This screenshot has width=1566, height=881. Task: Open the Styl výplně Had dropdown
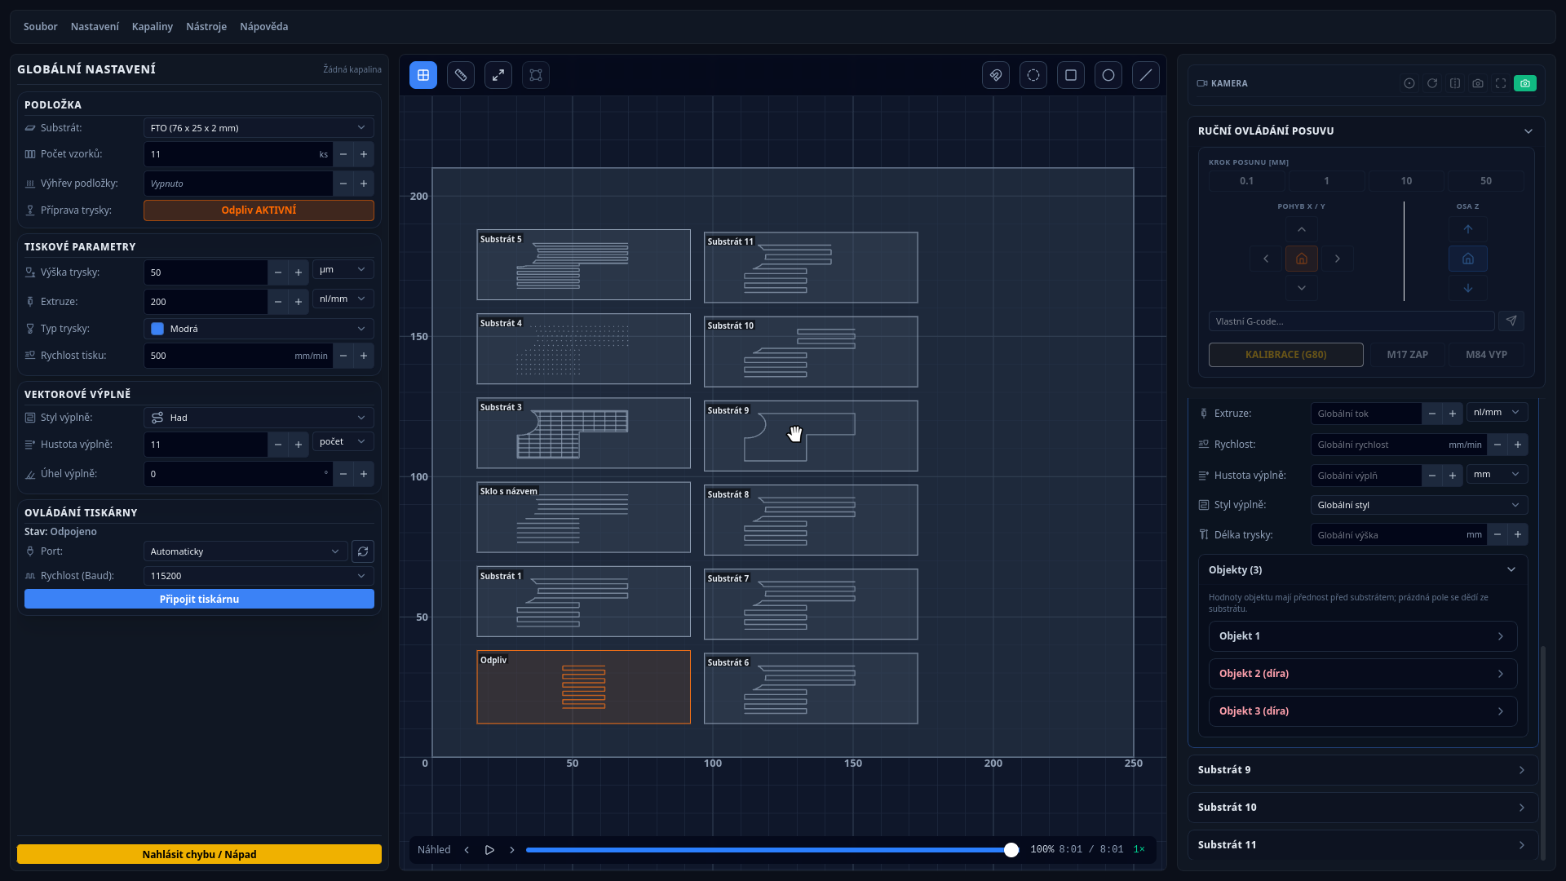pyautogui.click(x=259, y=418)
